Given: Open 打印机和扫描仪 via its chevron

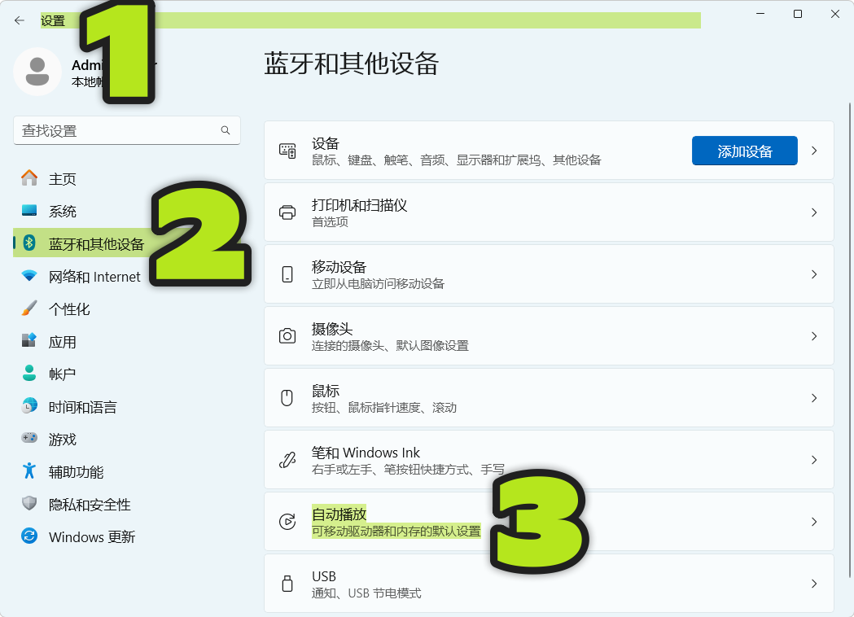Looking at the screenshot, I should [x=814, y=212].
